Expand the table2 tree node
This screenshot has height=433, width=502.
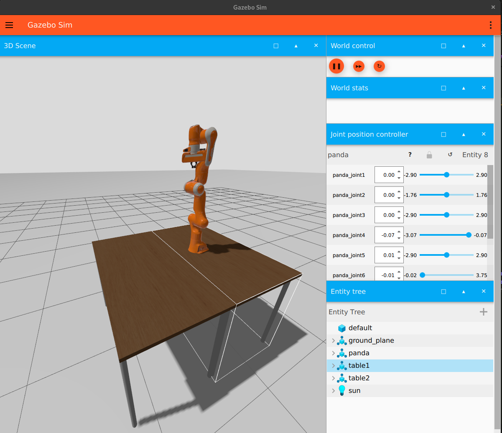(x=333, y=378)
